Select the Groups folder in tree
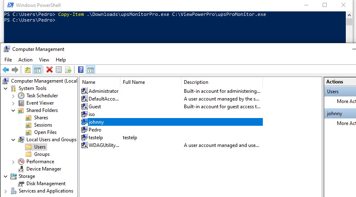Viewport: 356px width, 197px height. 42,154
